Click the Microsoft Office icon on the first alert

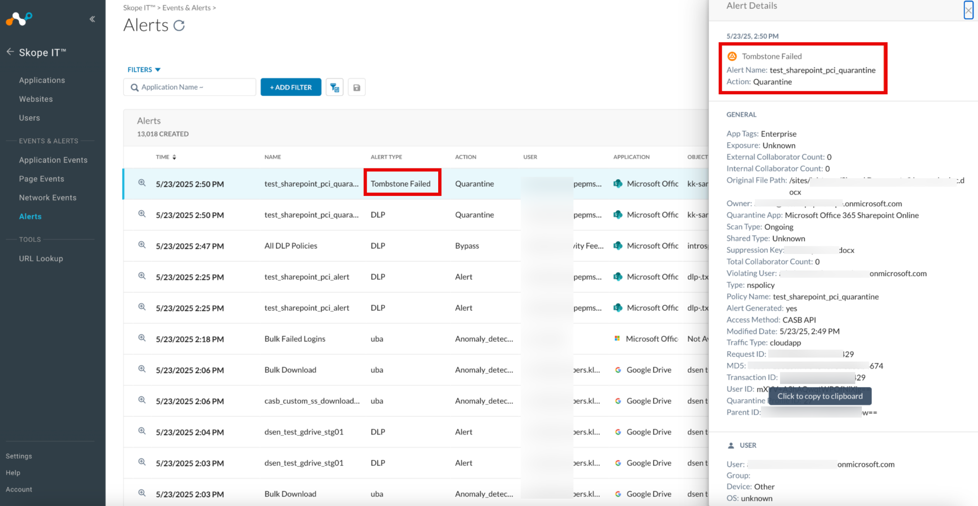point(618,183)
